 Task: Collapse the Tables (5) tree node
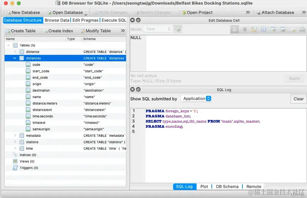8,45
